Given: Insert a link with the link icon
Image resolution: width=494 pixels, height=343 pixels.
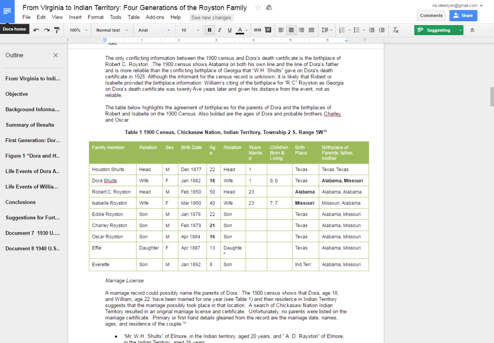Looking at the screenshot, I should tap(258, 30).
